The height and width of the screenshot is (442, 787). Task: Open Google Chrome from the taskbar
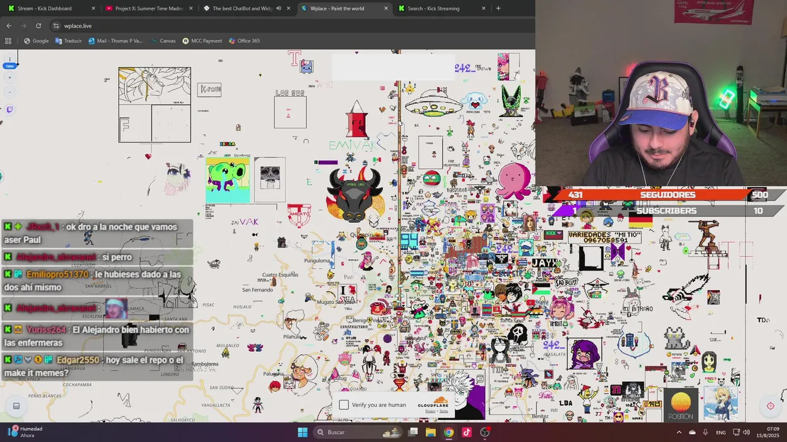click(x=449, y=432)
